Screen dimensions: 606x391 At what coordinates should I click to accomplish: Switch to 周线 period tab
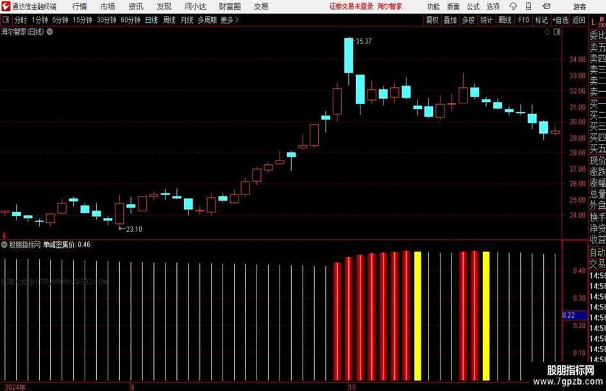(169, 20)
